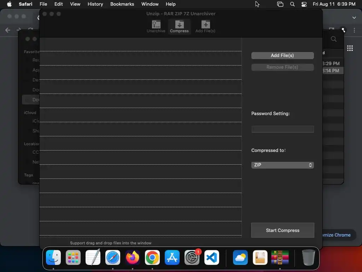Open the History menu

tap(95, 4)
